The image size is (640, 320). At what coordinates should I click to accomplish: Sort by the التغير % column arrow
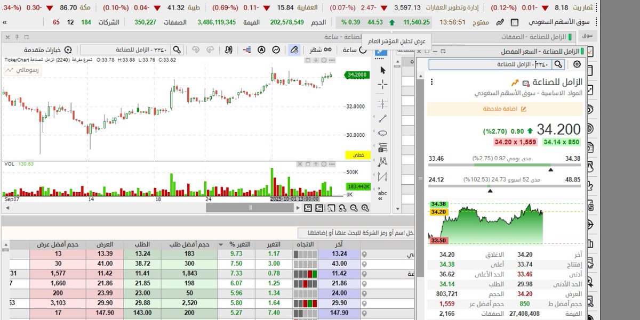click(x=221, y=244)
